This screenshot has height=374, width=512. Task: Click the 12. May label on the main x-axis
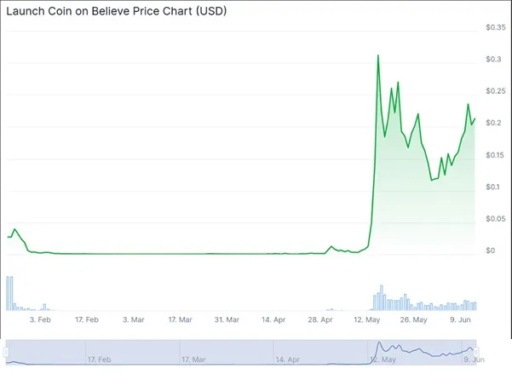[368, 319]
